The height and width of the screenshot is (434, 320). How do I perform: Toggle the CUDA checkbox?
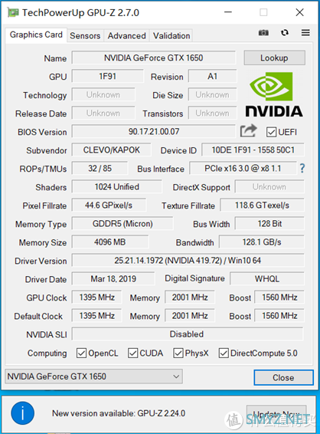[x=132, y=353]
